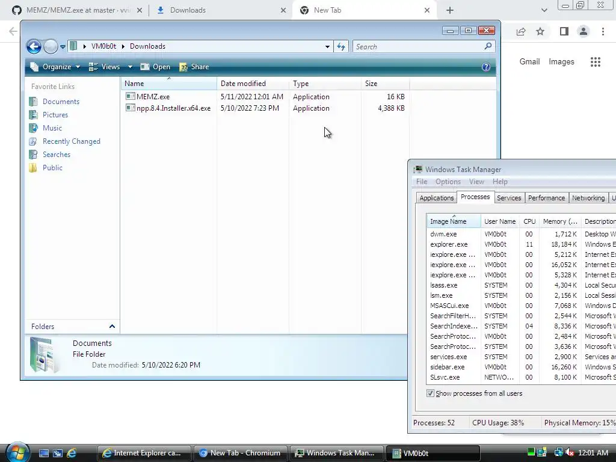Expand the arrow between VM0b0t and Downloads
The image size is (616, 462).
click(x=123, y=46)
